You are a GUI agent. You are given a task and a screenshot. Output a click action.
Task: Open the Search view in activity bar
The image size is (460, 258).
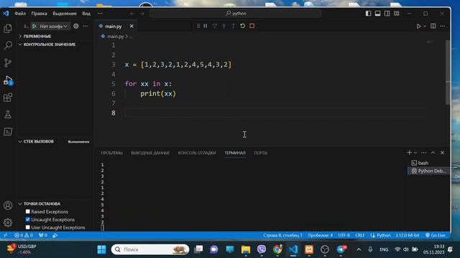(8, 45)
